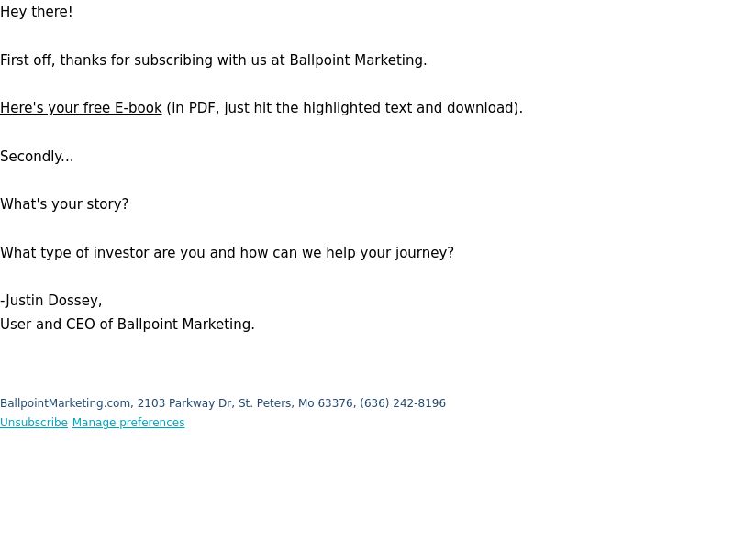Click the "What's your story?" question
Screen dimensions: 734x550
coord(64,204)
